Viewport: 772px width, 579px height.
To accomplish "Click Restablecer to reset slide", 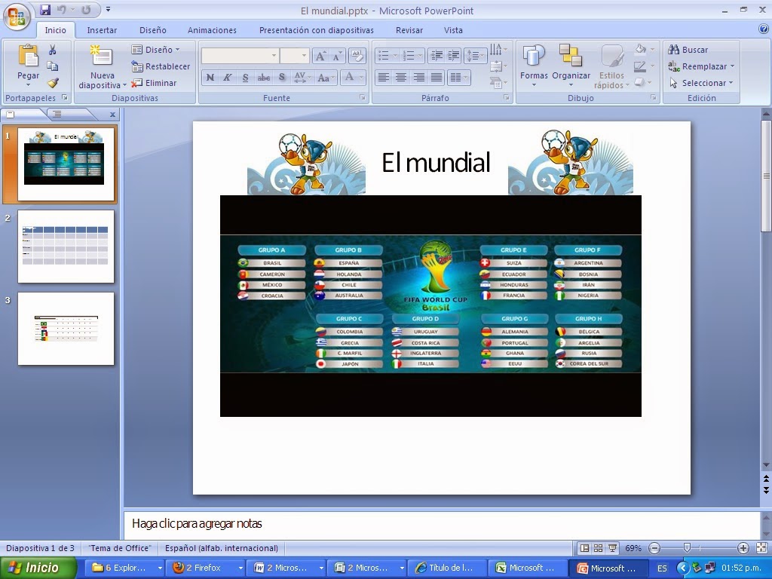I will click(x=161, y=66).
